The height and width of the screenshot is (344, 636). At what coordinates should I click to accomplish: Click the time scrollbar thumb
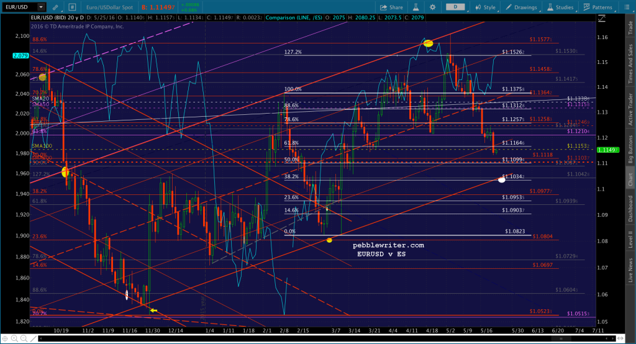561,338
